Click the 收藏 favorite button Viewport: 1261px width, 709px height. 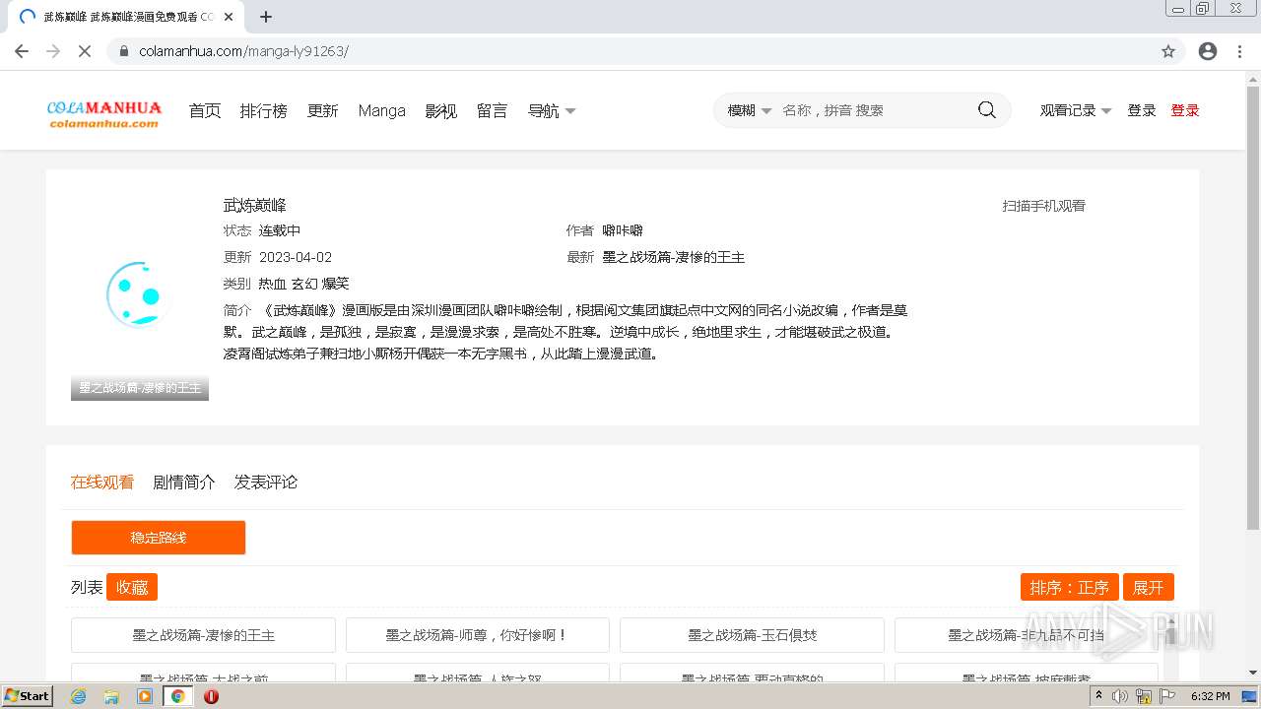pyautogui.click(x=132, y=588)
